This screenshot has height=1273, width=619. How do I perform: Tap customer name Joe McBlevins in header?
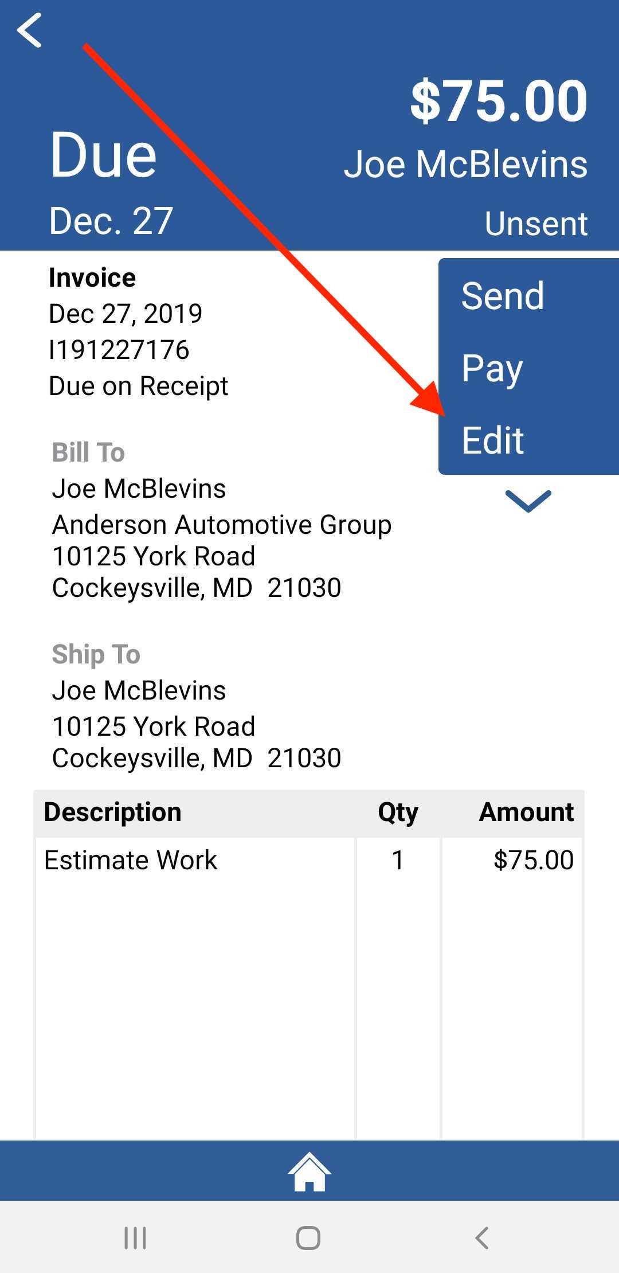465,165
